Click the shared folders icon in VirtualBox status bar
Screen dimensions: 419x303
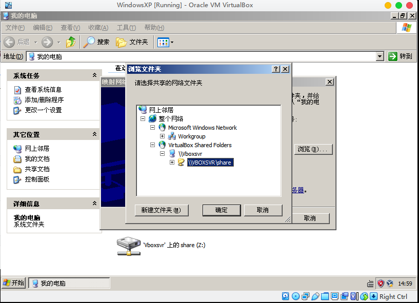pyautogui.click(x=326, y=296)
